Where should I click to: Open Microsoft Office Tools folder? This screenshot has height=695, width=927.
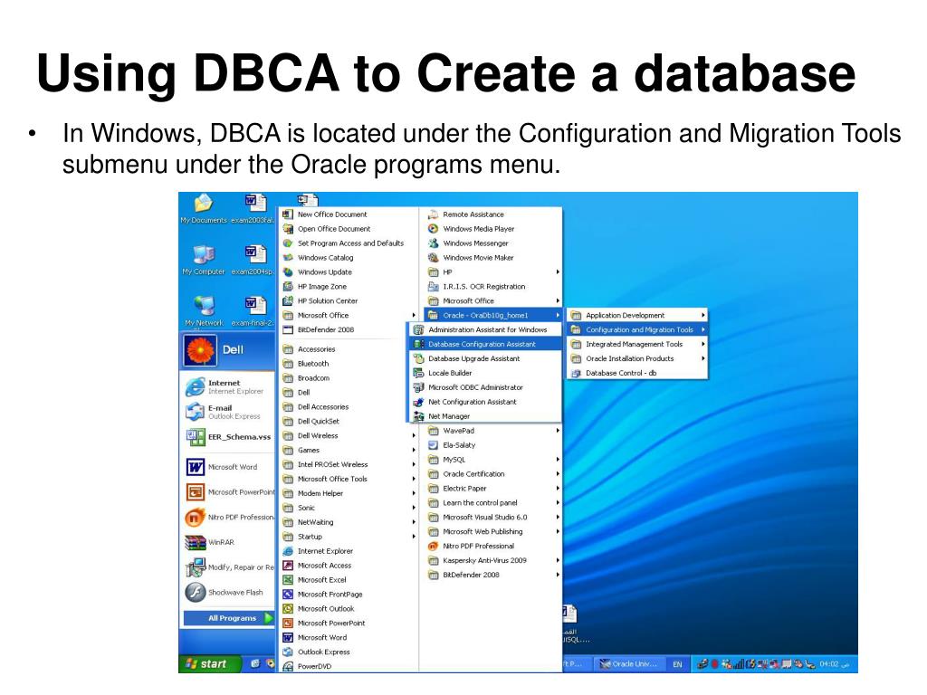(x=349, y=479)
